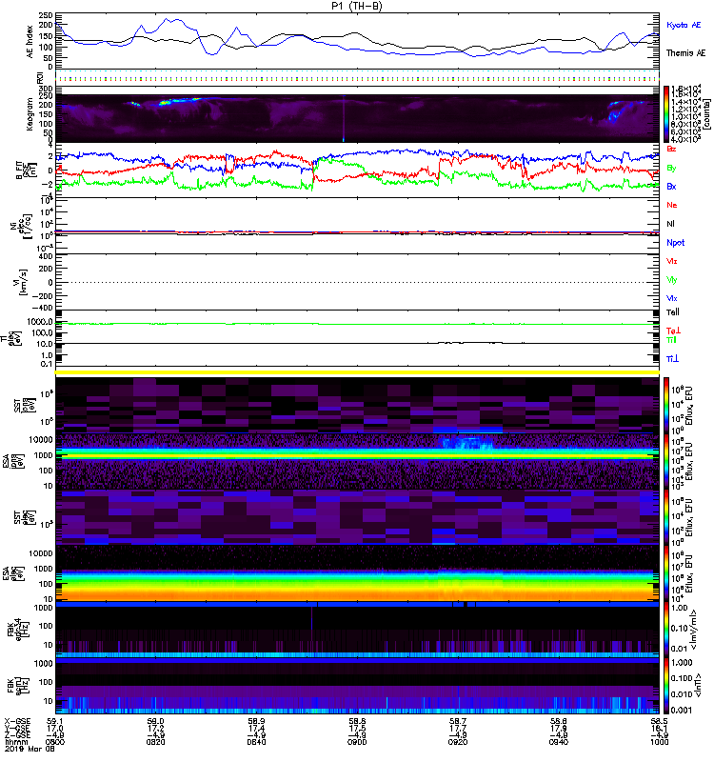Screen dimensions: 714x762
Task: Click the X-GSE value 58.9
Action: tap(256, 722)
